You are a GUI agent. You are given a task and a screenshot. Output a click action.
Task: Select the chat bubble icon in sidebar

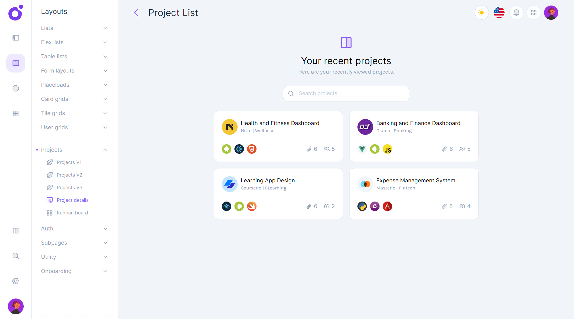pyautogui.click(x=16, y=88)
